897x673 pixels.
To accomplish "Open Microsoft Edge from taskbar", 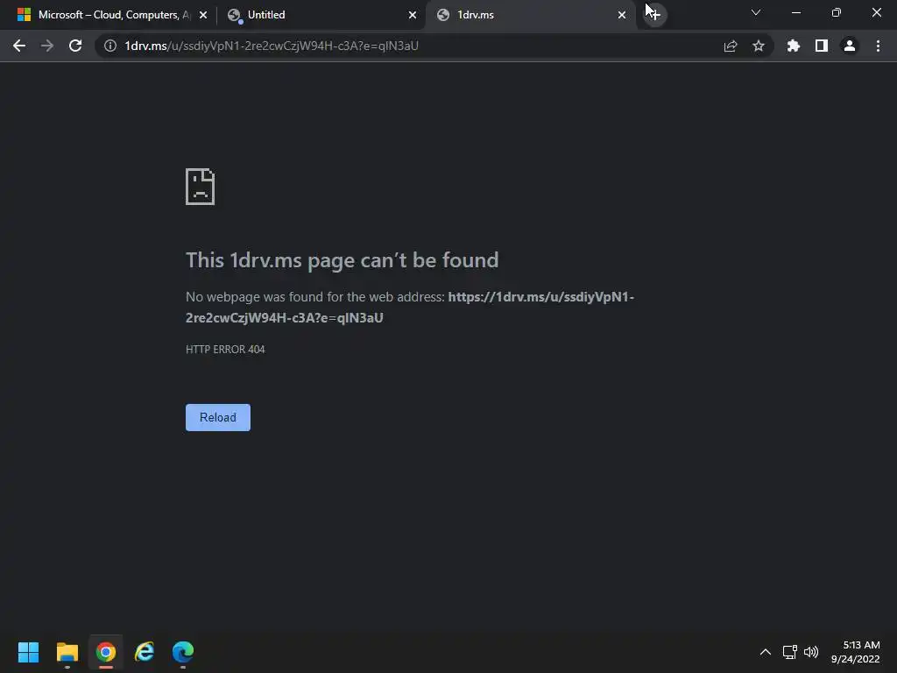I will pos(183,652).
